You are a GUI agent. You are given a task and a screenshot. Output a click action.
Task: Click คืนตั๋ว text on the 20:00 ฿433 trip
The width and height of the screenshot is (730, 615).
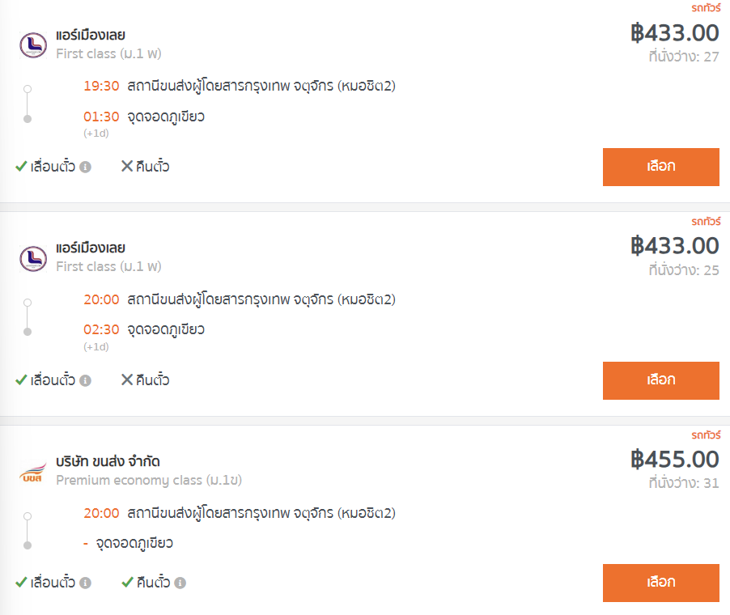pyautogui.click(x=152, y=380)
